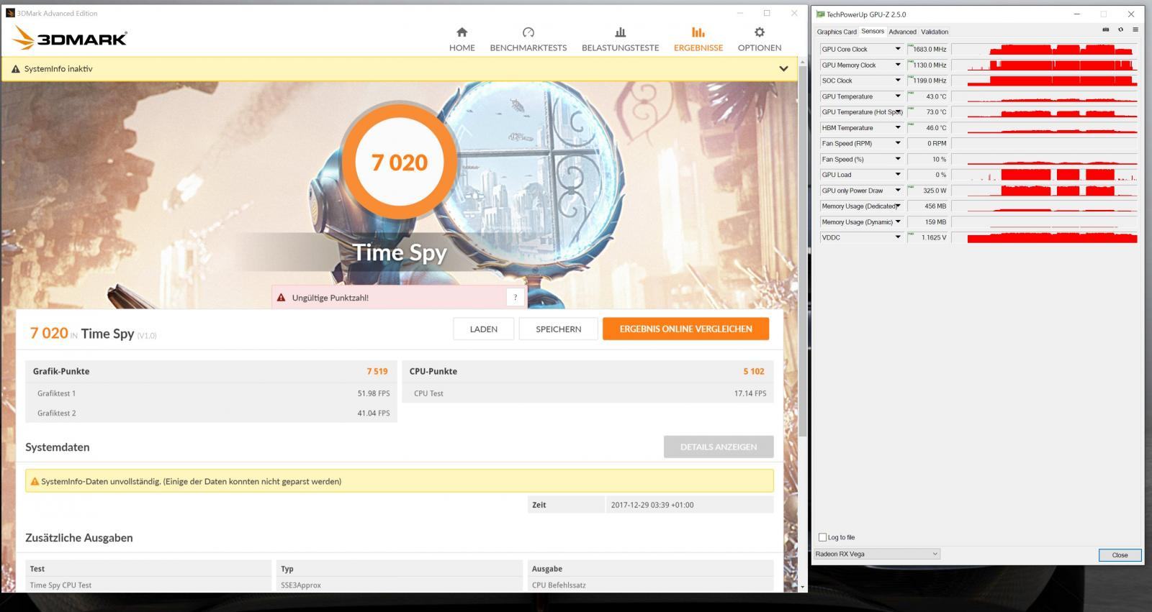Go to Belastungsteste stress tests
1152x612 pixels.
[x=620, y=40]
